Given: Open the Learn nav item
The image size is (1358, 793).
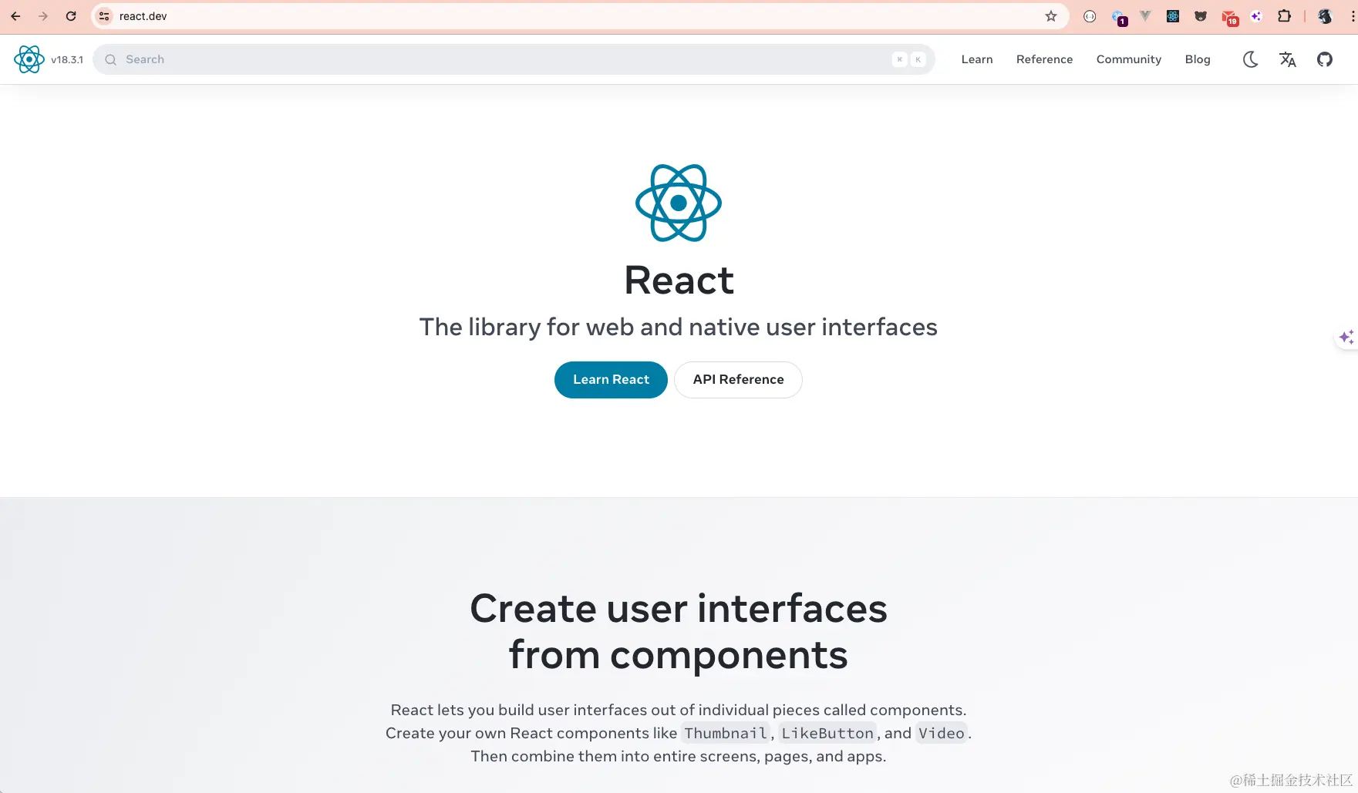Looking at the screenshot, I should click(x=977, y=59).
